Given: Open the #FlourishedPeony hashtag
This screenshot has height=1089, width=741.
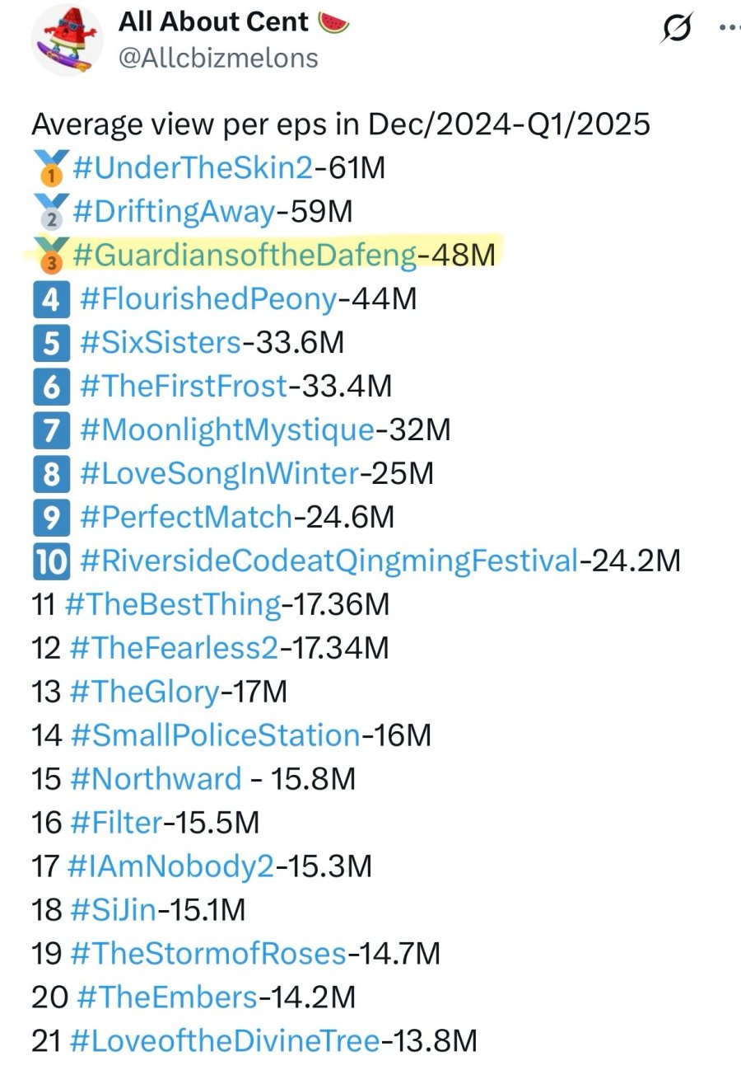Looking at the screenshot, I should pos(208,299).
